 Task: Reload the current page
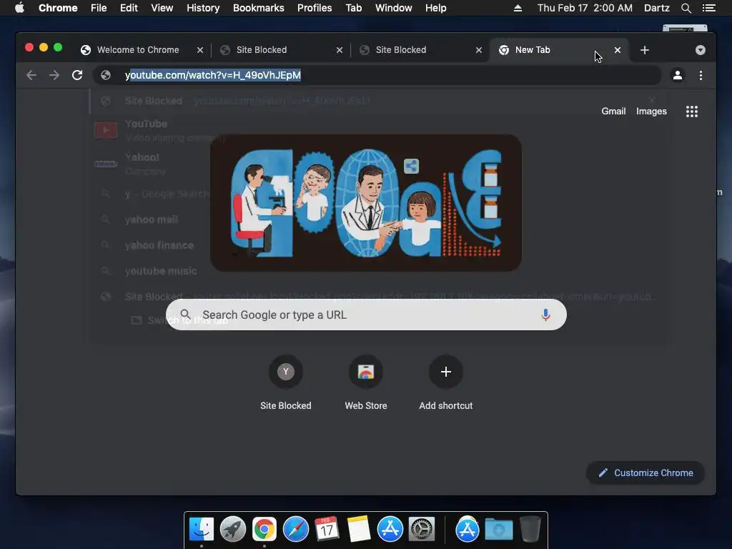77,75
